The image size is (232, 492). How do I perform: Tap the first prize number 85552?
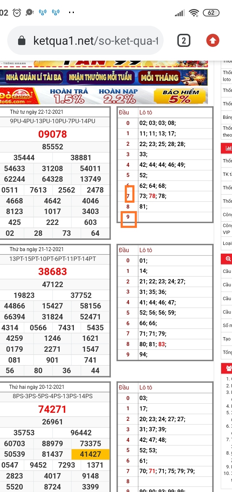(x=53, y=147)
